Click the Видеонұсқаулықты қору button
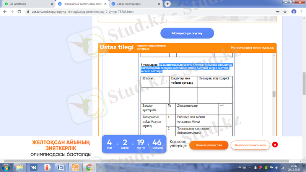The height and width of the screenshot is (172, 306). pyautogui.click(x=250, y=145)
